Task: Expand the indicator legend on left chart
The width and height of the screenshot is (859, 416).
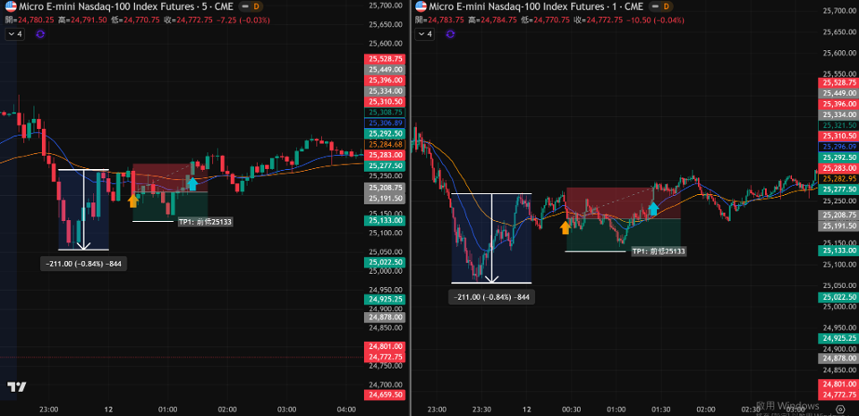Action: click(15, 34)
